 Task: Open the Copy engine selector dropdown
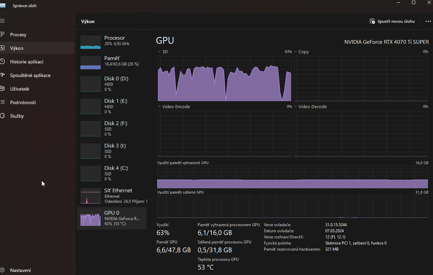pyautogui.click(x=296, y=52)
